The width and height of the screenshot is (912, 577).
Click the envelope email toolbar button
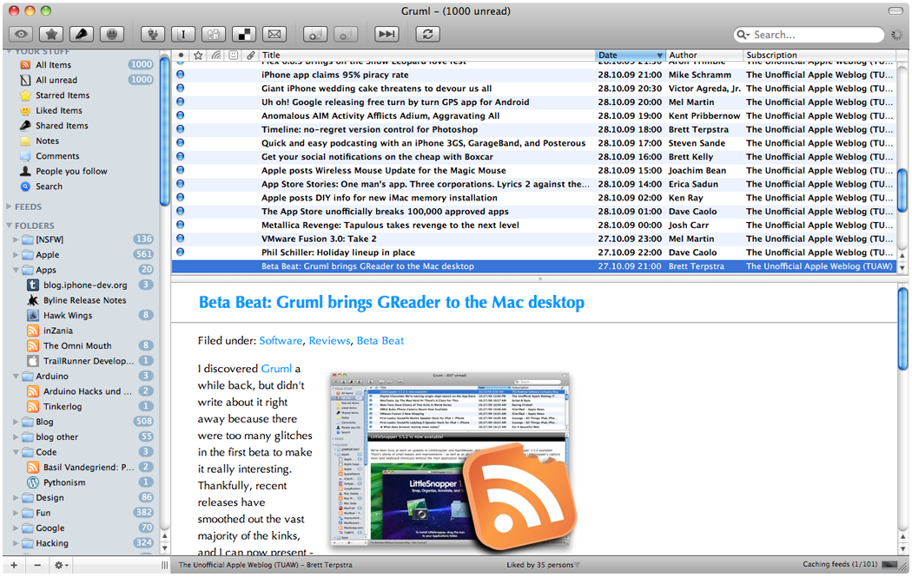coord(274,35)
